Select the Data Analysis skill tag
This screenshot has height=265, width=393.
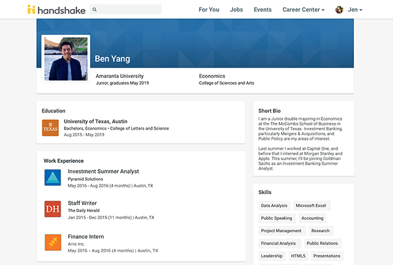tap(274, 206)
